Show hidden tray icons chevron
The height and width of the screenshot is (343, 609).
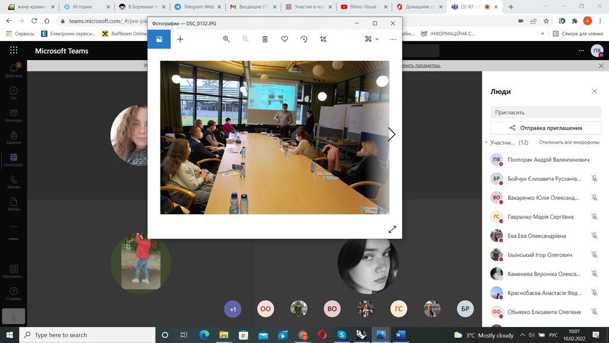click(x=522, y=335)
